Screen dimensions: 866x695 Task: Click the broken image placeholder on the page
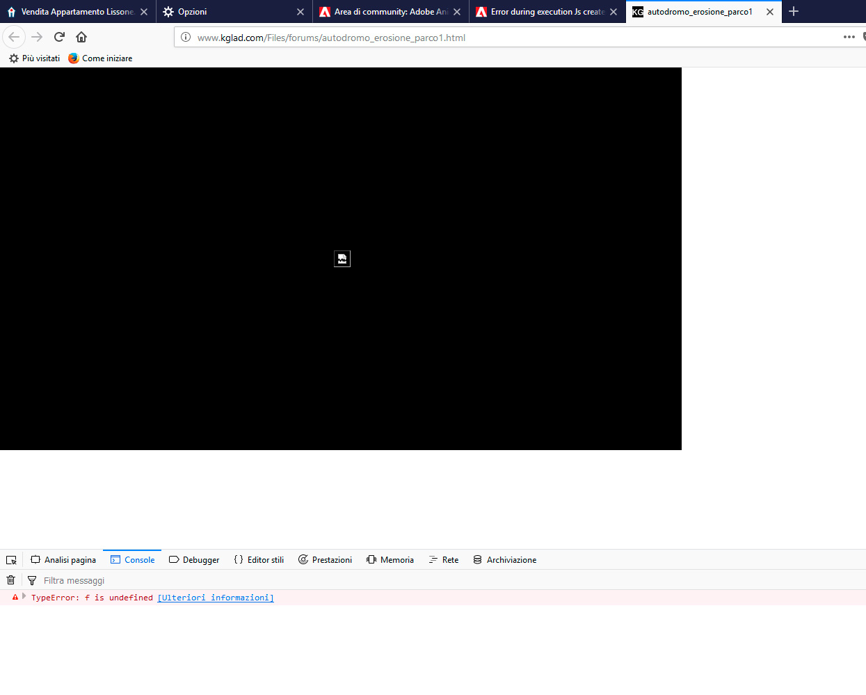[342, 258]
